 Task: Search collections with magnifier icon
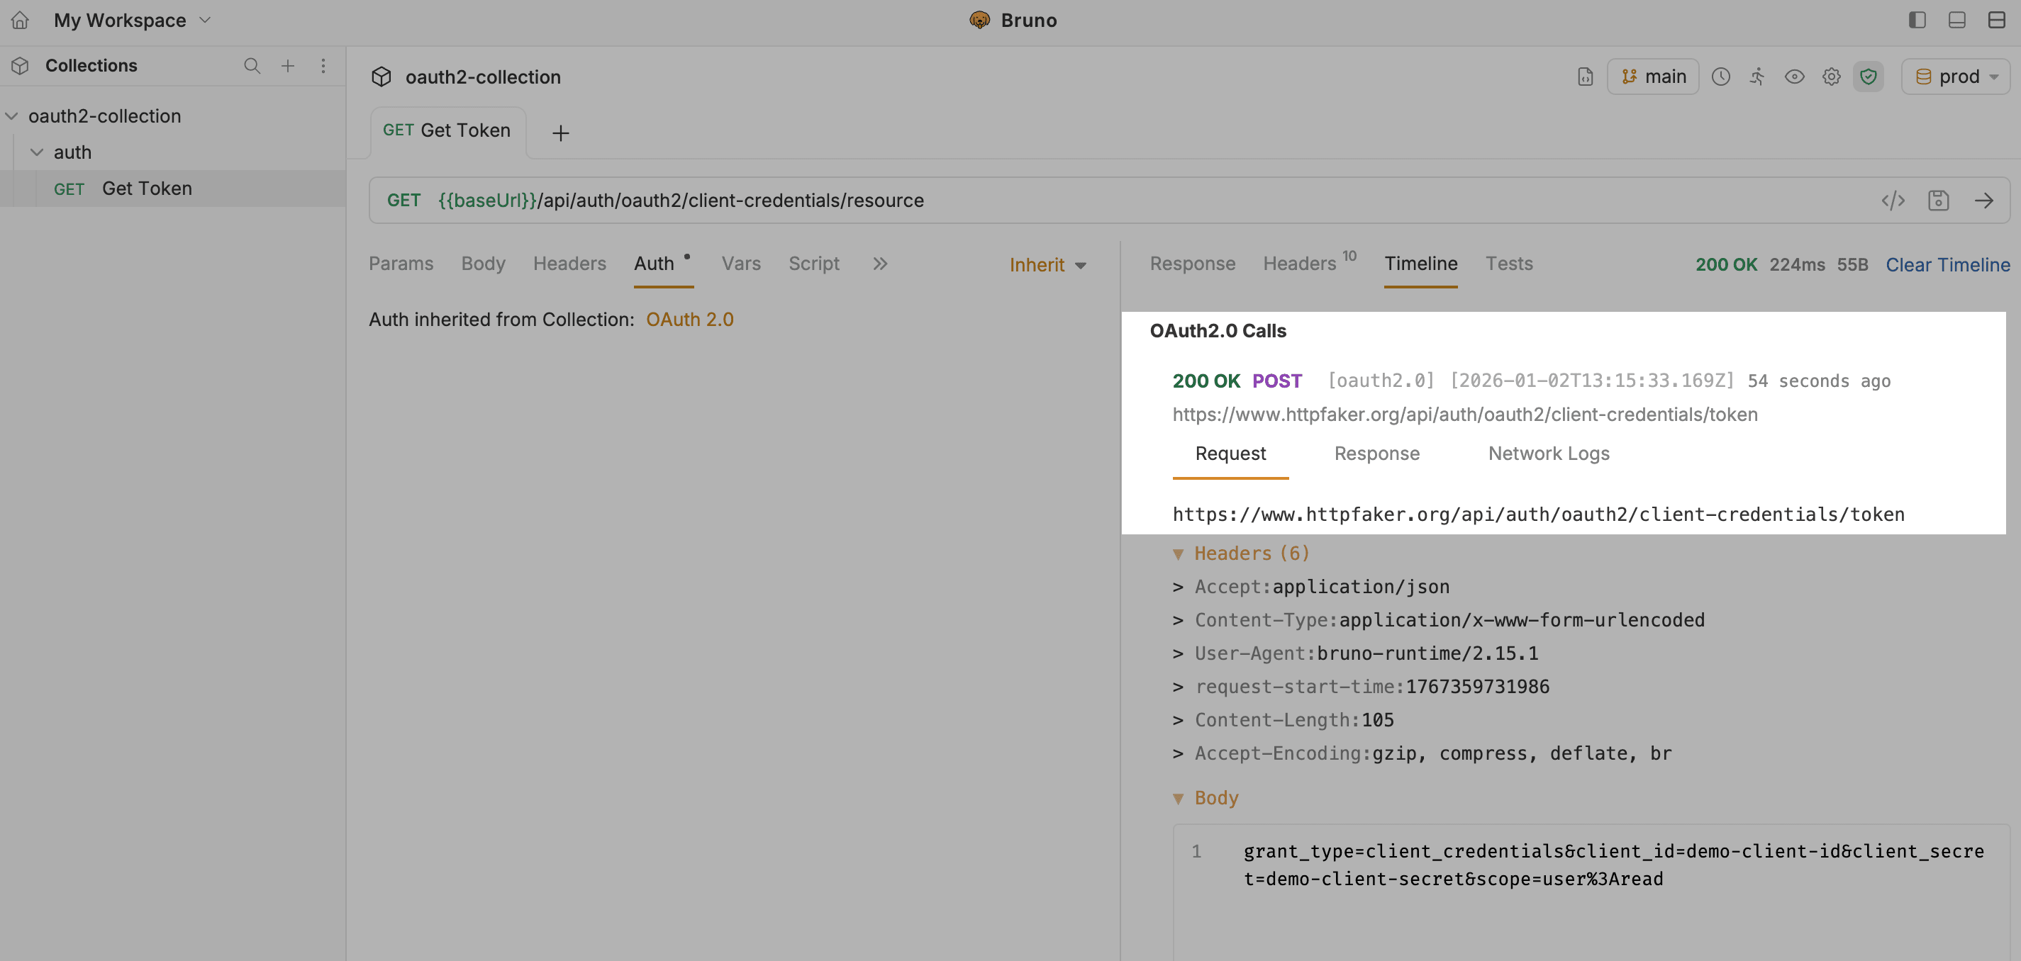point(252,66)
